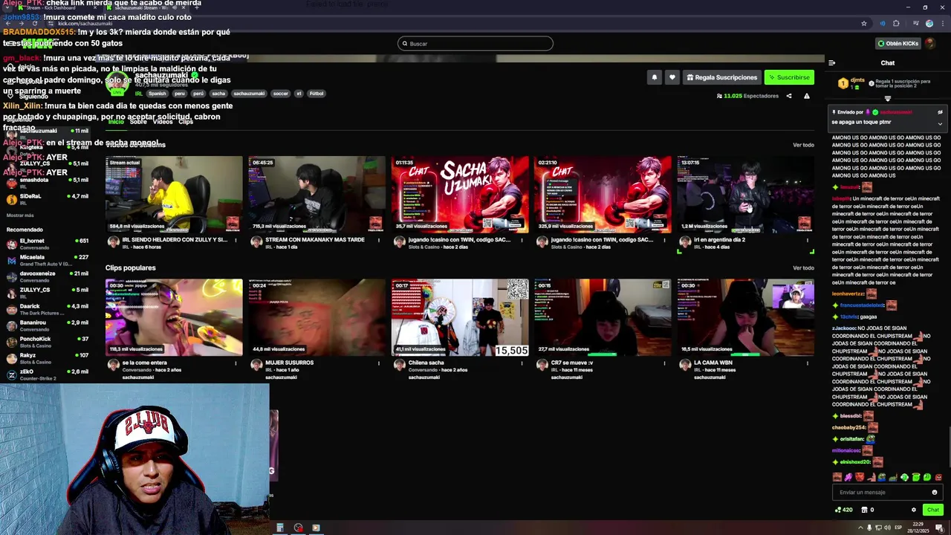Image resolution: width=951 pixels, height=535 pixels.
Task: Open the emoji picker in message box
Action: (x=935, y=492)
